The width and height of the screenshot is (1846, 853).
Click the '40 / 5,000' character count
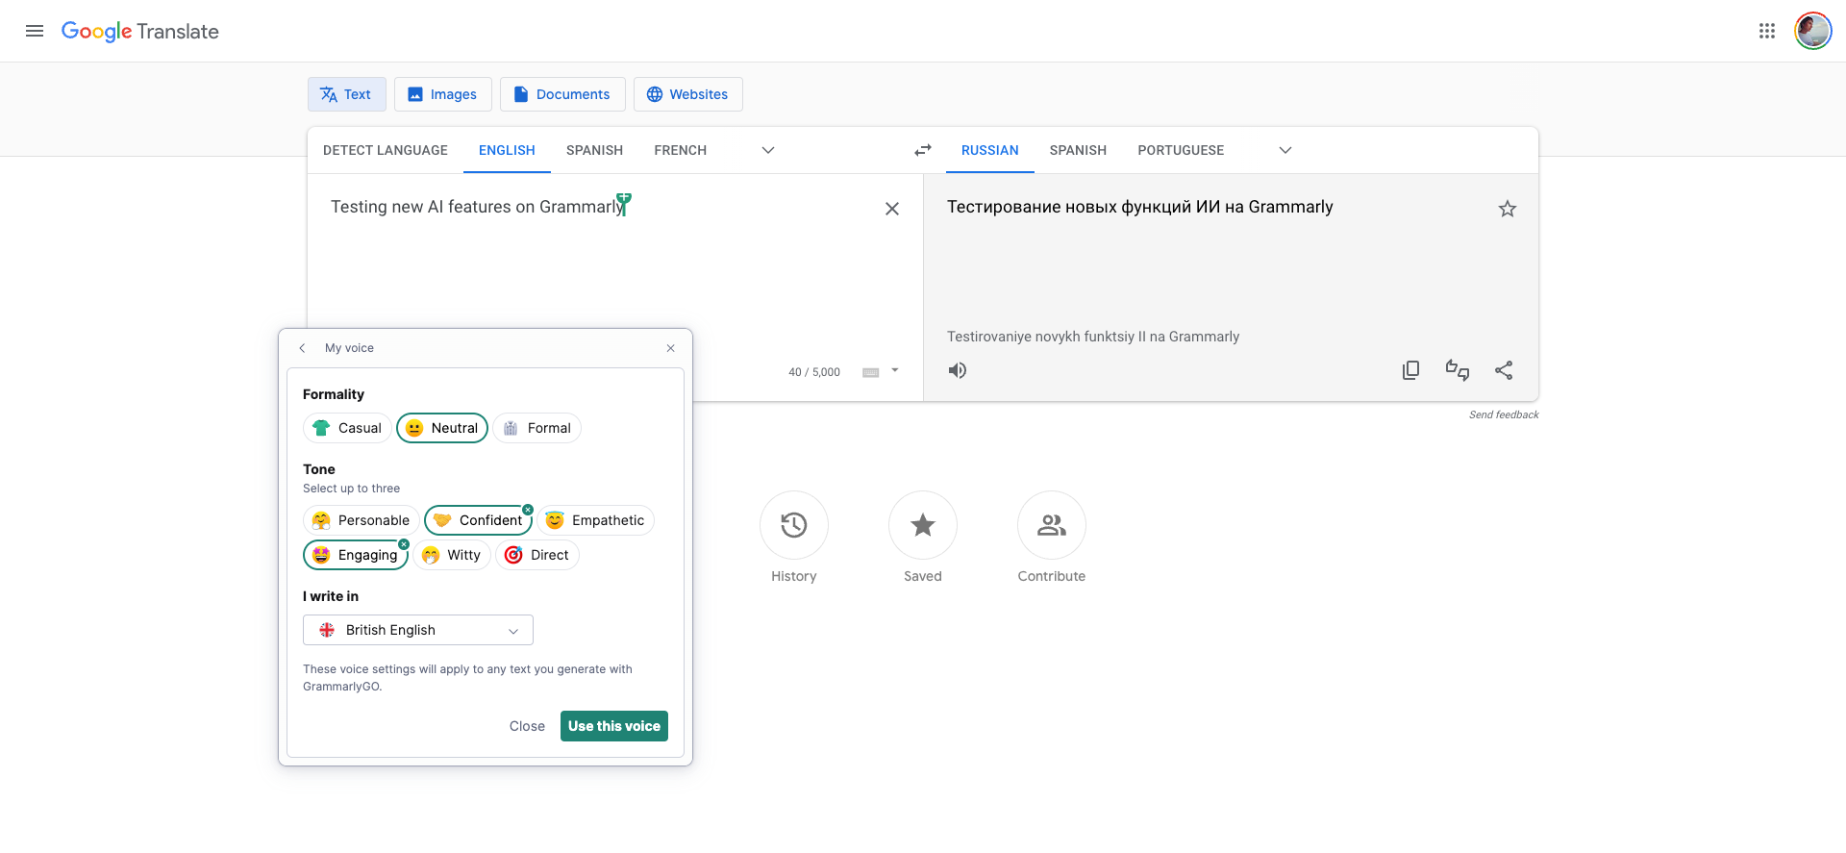pos(814,372)
